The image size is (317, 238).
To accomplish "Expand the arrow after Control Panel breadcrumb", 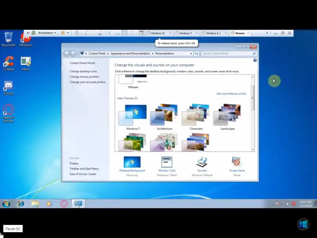I will (x=108, y=54).
